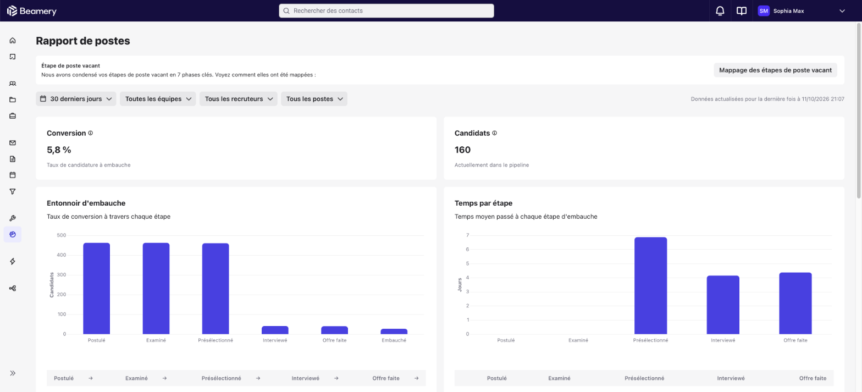Click the document page sidebar icon
Viewport: 862px width, 392px height.
(x=13, y=159)
